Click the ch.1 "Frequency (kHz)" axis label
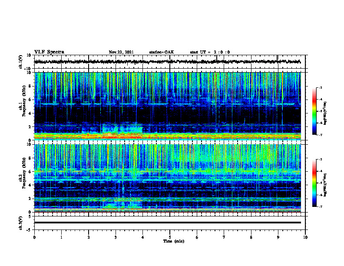Screen dimensions: 344x266 [x=24, y=101]
